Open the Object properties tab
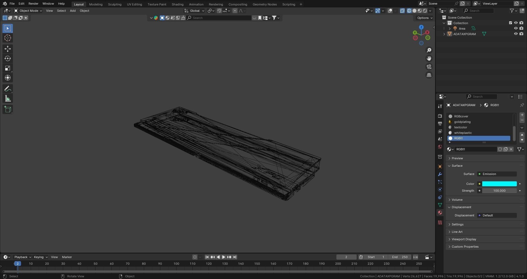 pyautogui.click(x=440, y=167)
